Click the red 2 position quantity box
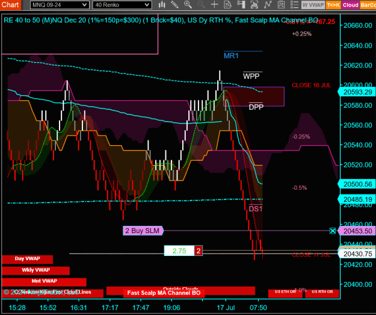 click(x=199, y=251)
